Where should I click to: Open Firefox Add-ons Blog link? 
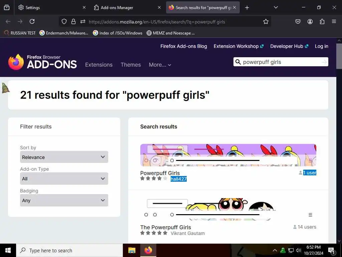tap(184, 46)
